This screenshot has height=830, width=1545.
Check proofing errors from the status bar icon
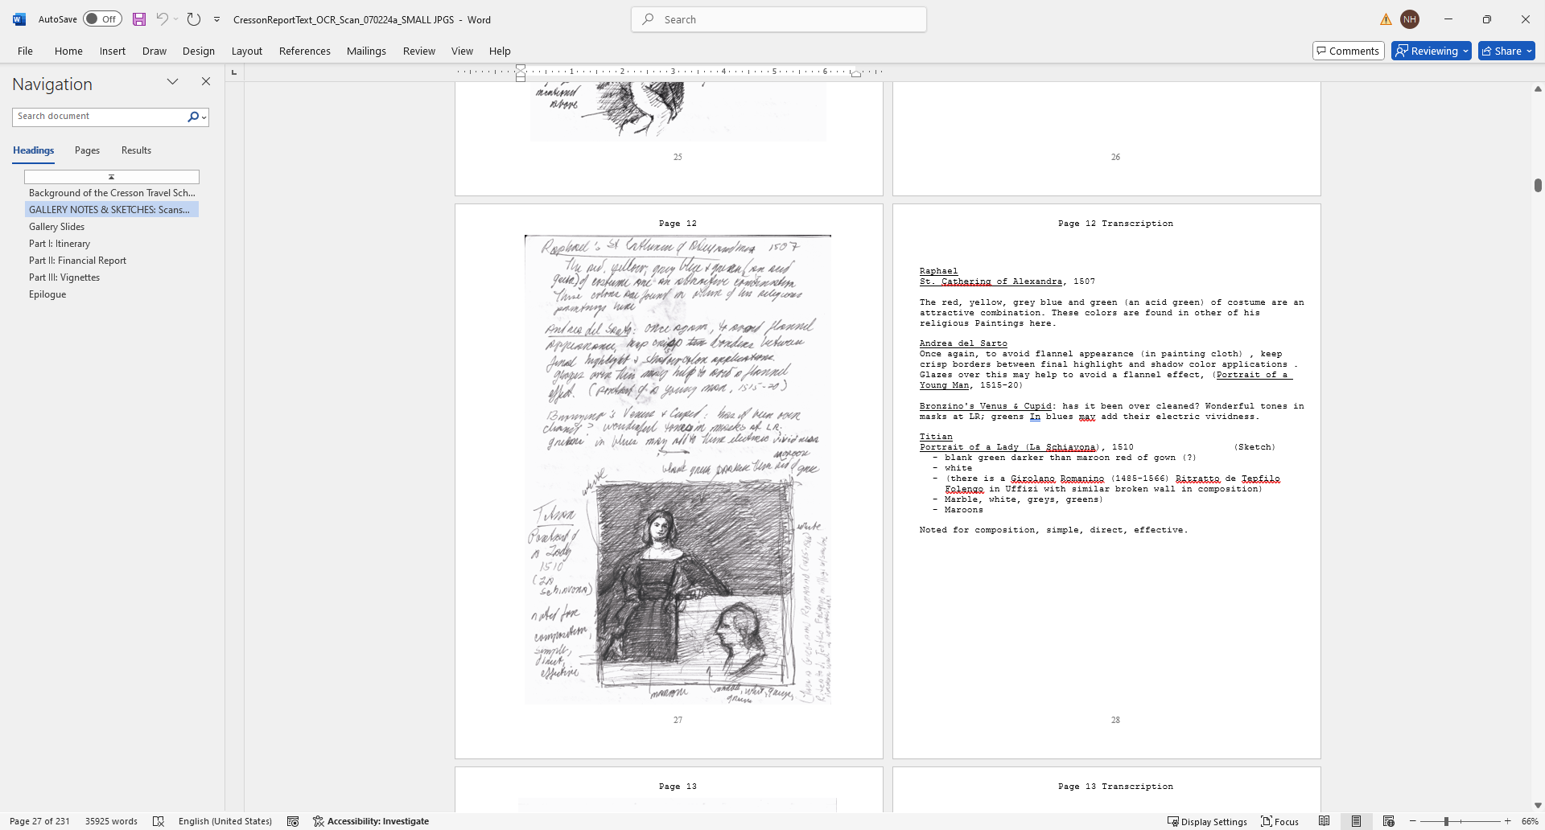159,821
